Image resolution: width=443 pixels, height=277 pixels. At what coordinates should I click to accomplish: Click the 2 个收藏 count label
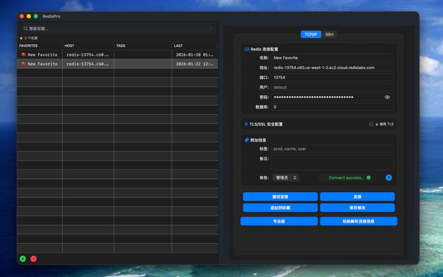pyautogui.click(x=31, y=38)
